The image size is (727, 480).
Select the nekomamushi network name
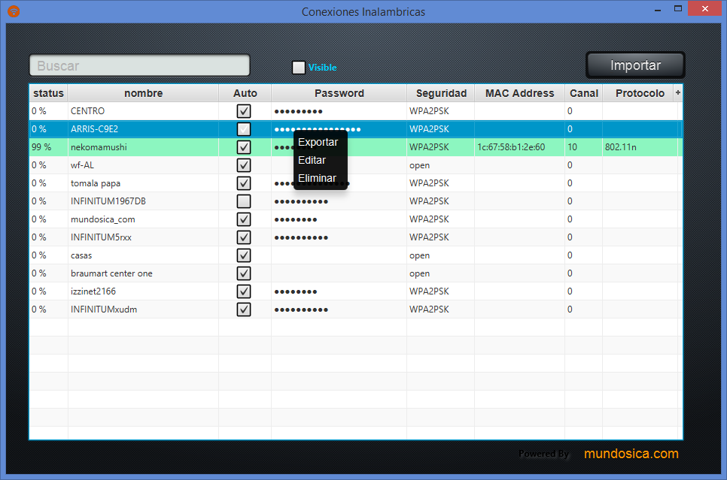pyautogui.click(x=99, y=147)
